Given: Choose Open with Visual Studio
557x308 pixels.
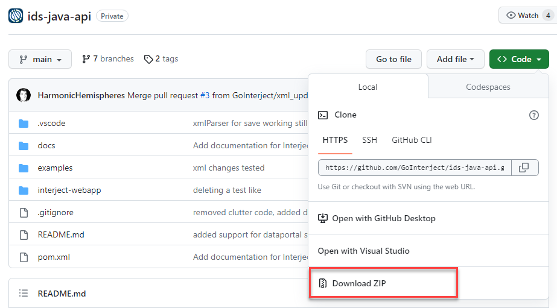Looking at the screenshot, I should pyautogui.click(x=428, y=251).
